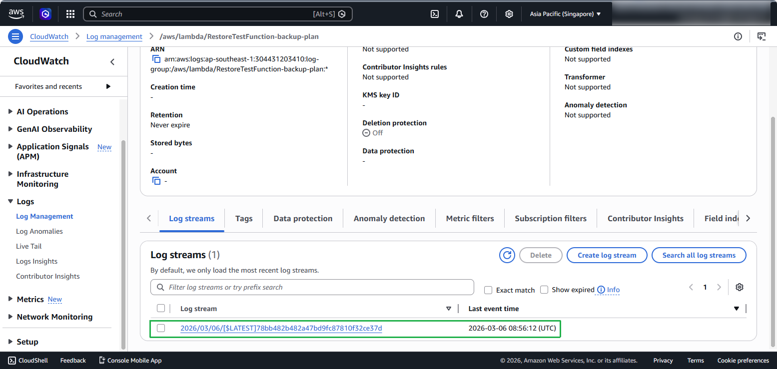777x369 pixels.
Task: Expand Favorites and recents
Action: (108, 86)
